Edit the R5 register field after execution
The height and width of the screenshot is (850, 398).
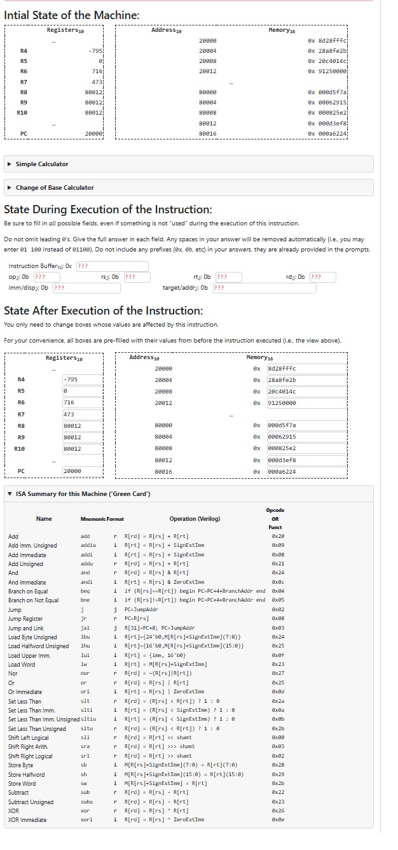coord(82,392)
